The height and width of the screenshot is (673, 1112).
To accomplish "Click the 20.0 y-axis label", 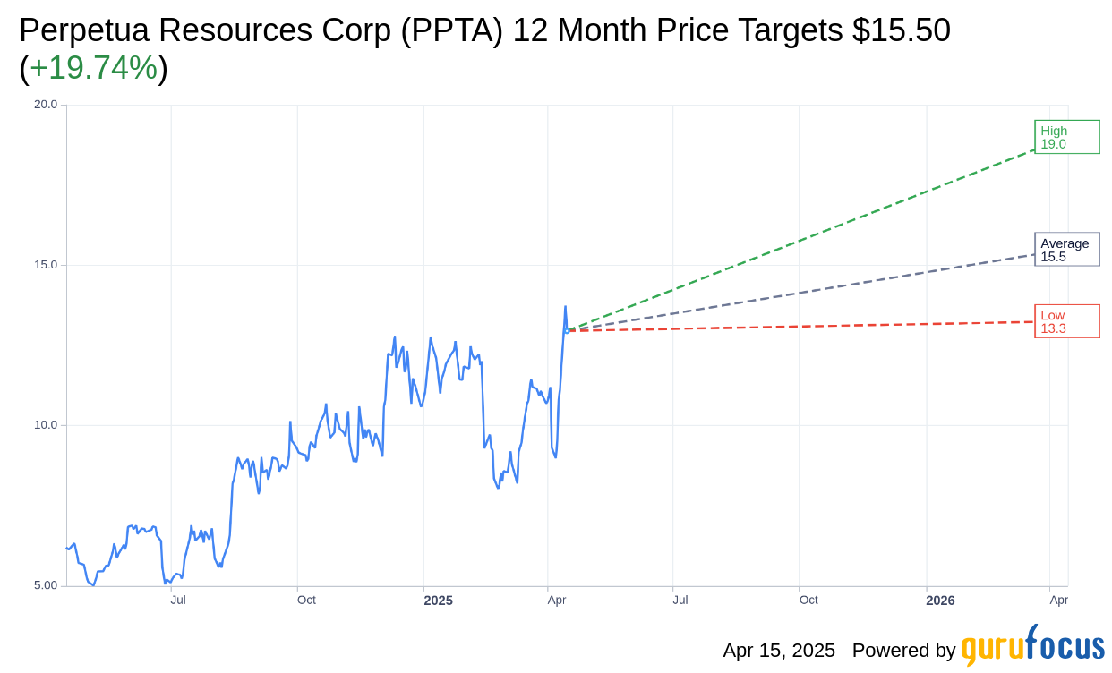I will pyautogui.click(x=46, y=105).
